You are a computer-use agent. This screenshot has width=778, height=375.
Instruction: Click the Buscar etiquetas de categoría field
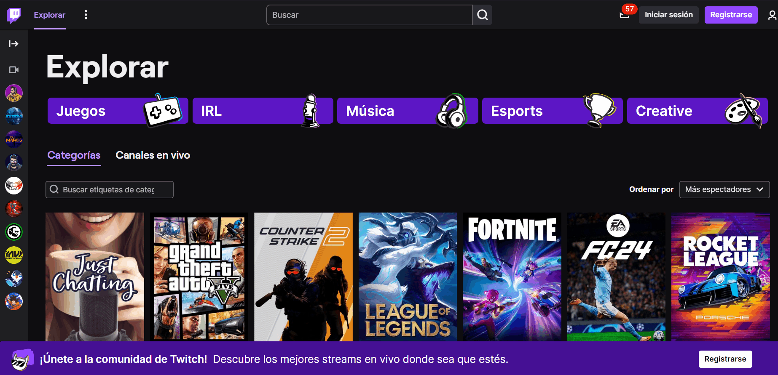click(x=110, y=190)
